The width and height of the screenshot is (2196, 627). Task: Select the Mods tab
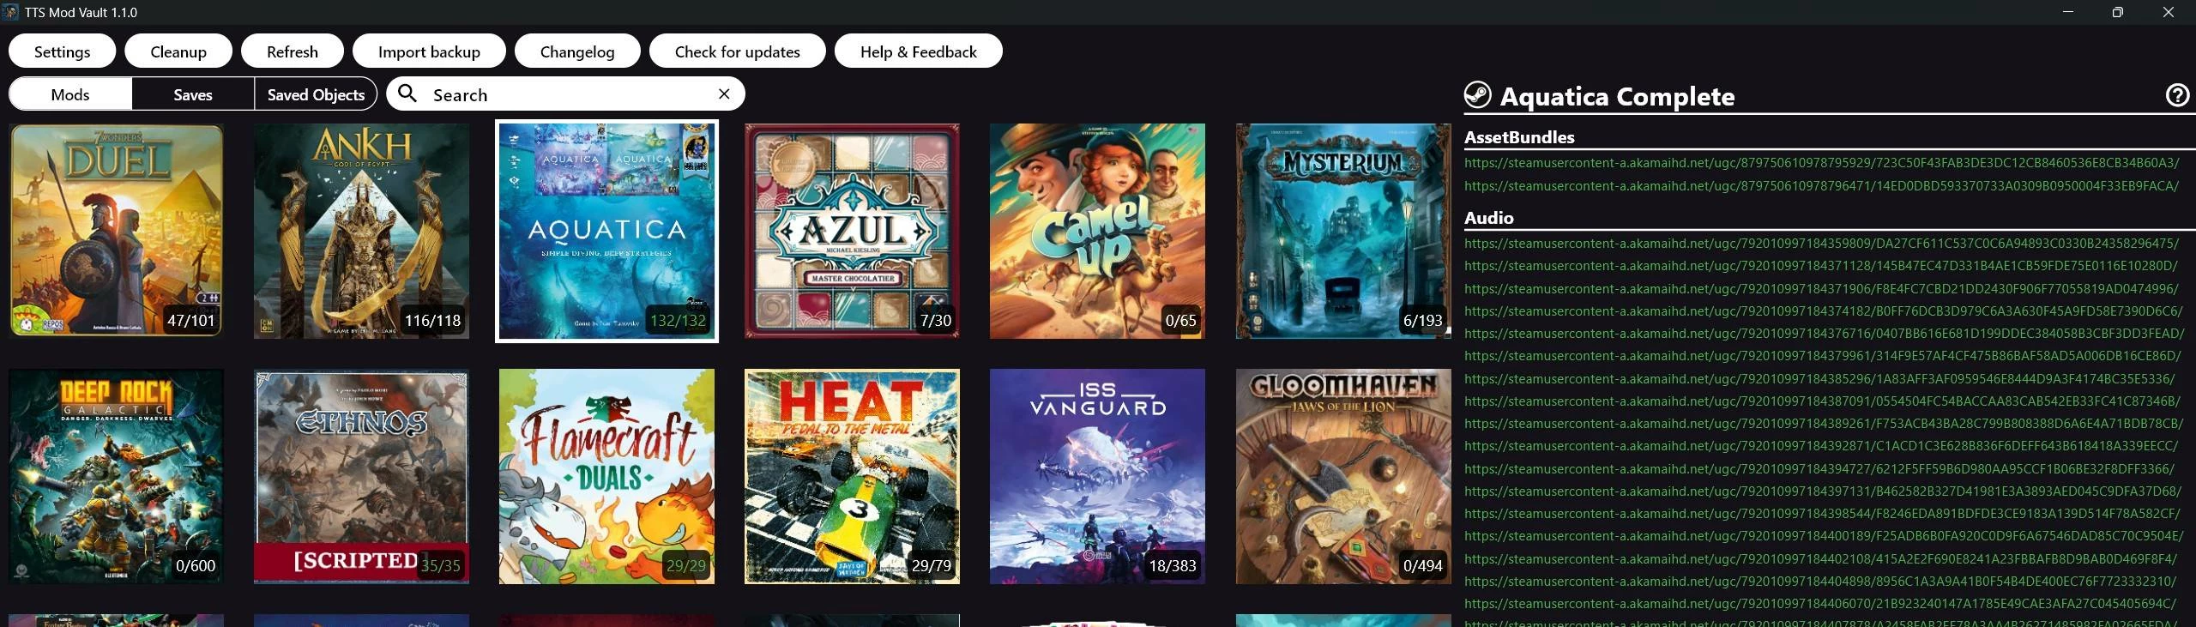70,94
